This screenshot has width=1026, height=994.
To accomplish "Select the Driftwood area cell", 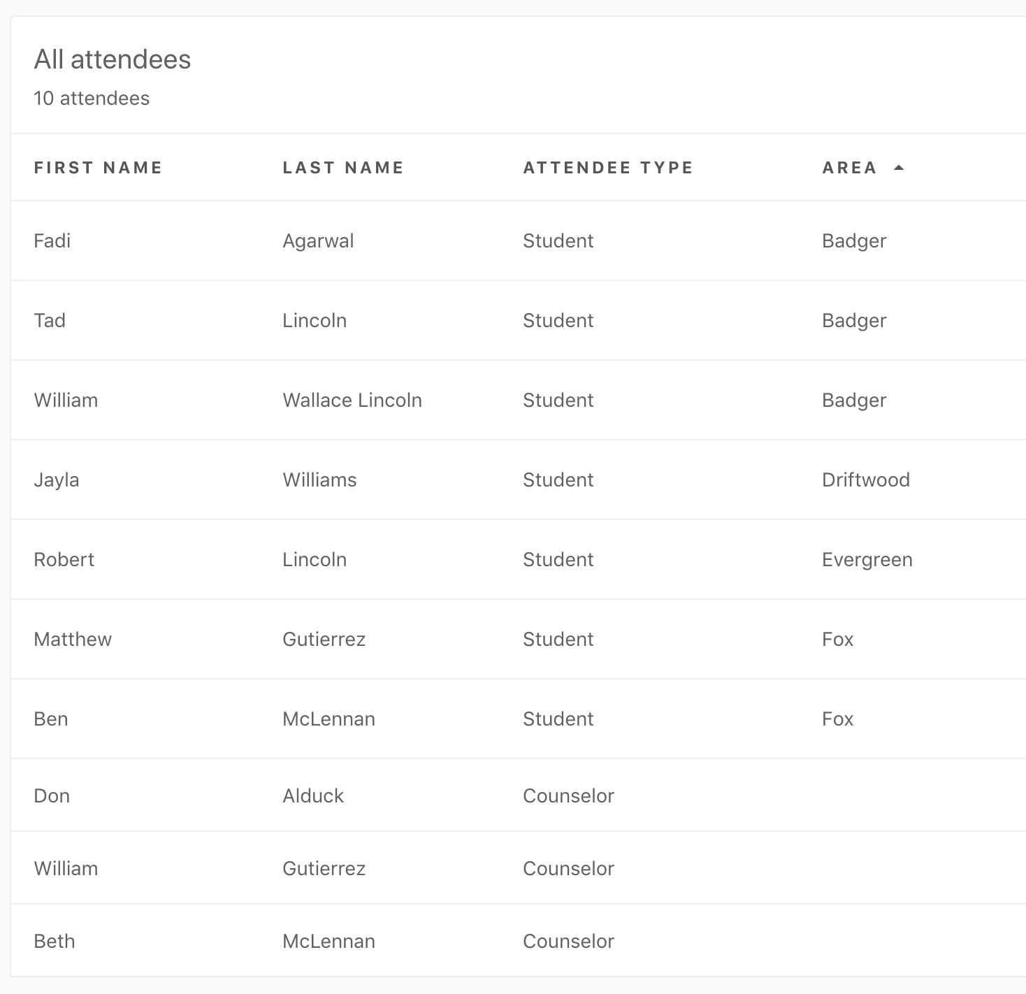I will click(865, 480).
